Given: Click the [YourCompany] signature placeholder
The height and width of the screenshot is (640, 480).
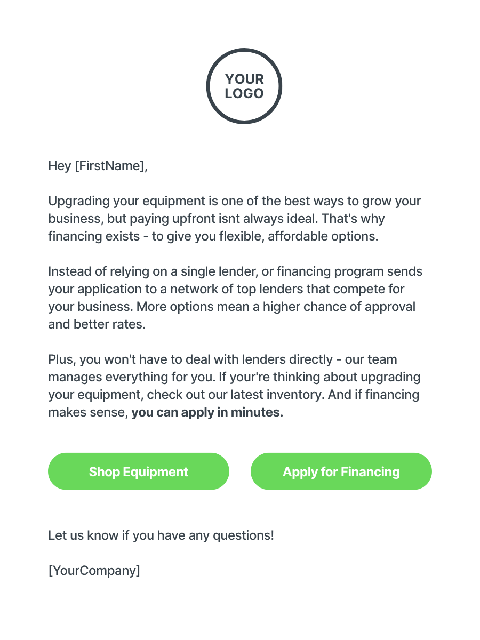Looking at the screenshot, I should click(94, 571).
